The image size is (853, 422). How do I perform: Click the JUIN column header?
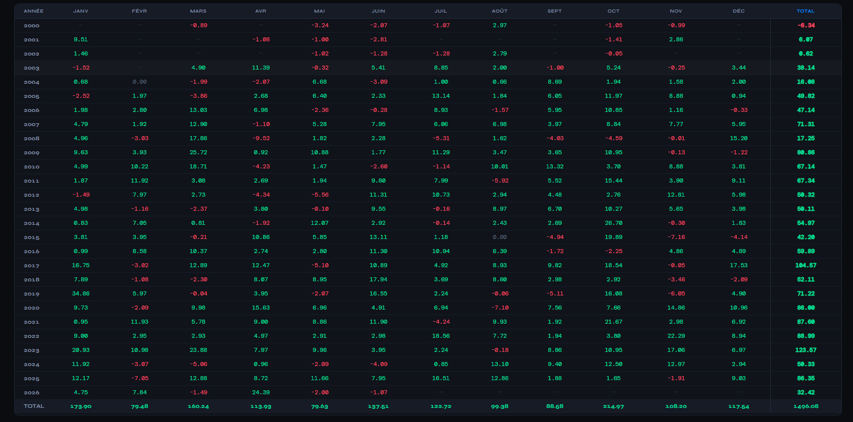click(379, 11)
